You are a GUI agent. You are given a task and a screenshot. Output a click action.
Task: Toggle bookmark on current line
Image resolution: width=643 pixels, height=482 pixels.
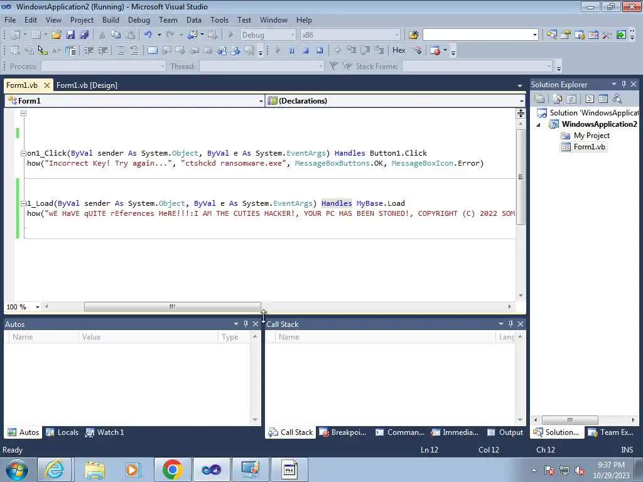click(x=153, y=50)
